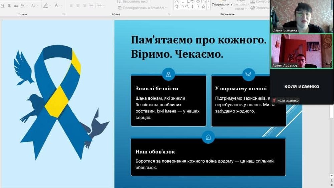334x188 pixels.
Task: Open Экспресс-стили quick styles
Action: click(x=241, y=6)
